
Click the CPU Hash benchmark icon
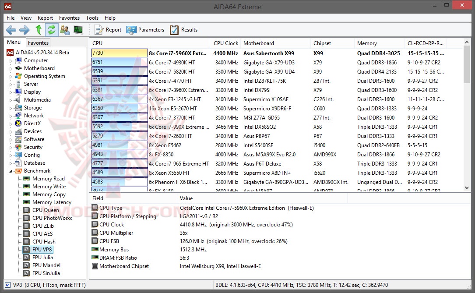(27, 241)
